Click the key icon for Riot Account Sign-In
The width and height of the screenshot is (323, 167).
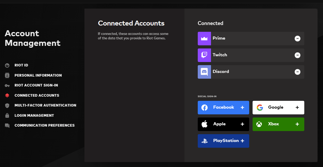point(7,85)
